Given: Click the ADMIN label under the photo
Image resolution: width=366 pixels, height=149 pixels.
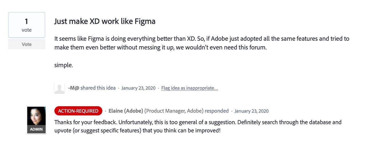Looking at the screenshot, I should [36, 129].
